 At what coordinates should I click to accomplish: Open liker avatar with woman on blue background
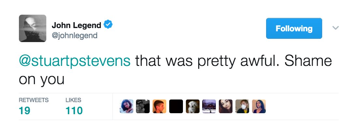click(127, 106)
